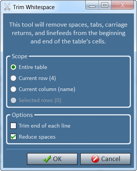
Task: Click the Options group box label
Action: (x=22, y=115)
